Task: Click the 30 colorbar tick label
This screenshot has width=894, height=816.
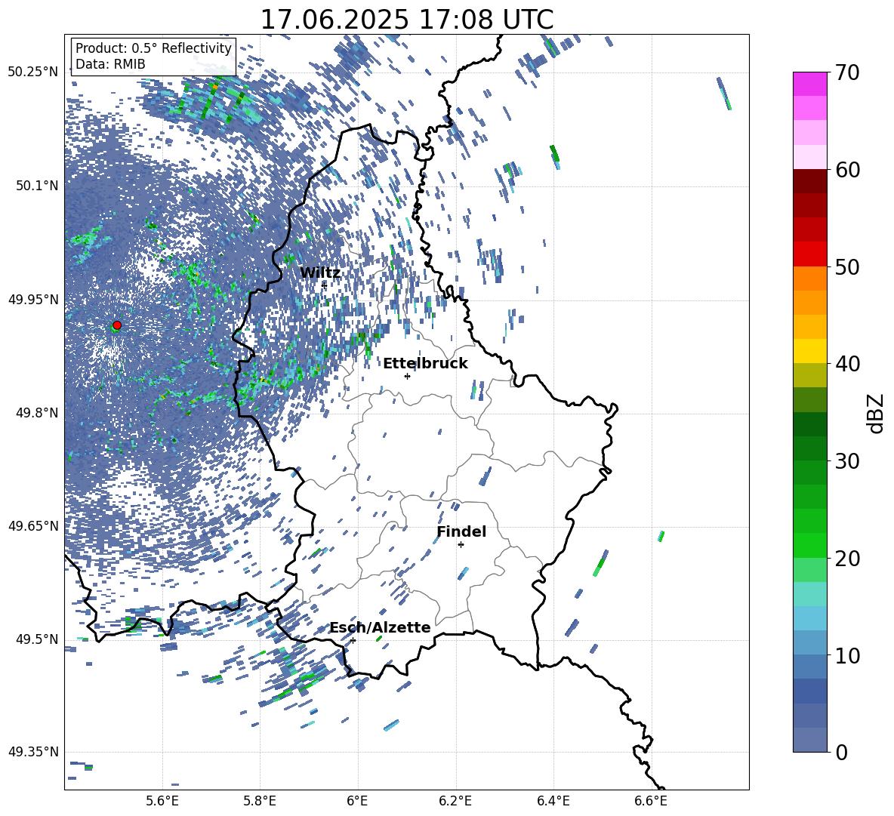Action: tap(846, 461)
